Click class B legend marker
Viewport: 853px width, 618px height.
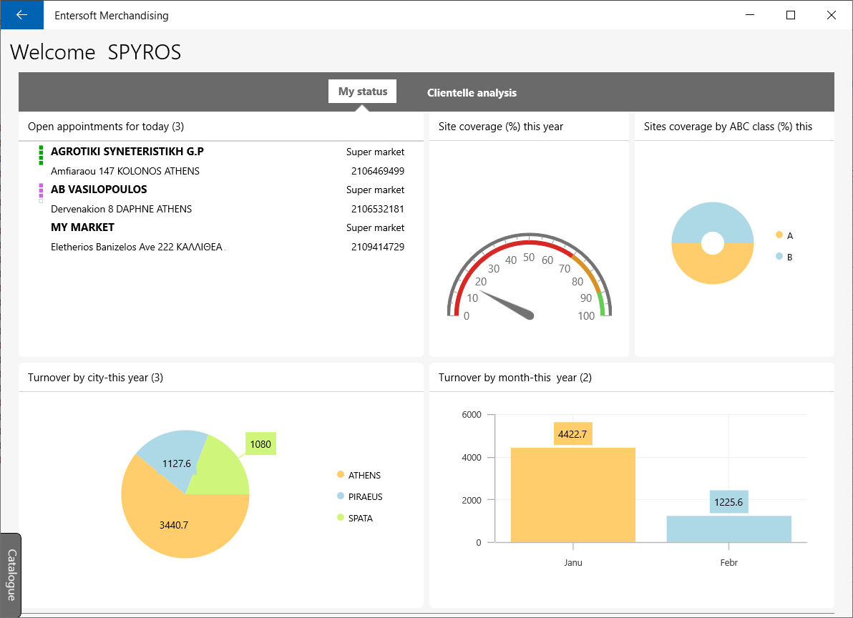click(779, 256)
